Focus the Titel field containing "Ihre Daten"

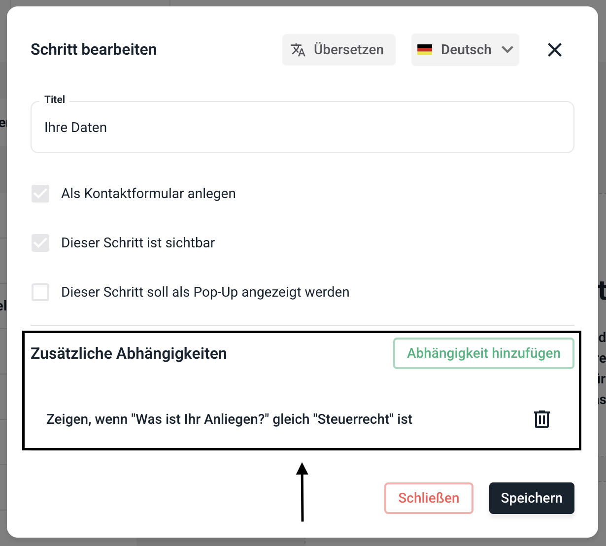pos(302,128)
